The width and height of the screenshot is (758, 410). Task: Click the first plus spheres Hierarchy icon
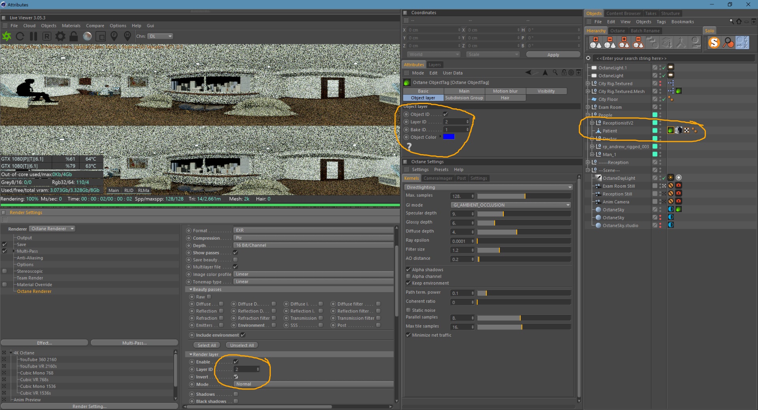(x=595, y=42)
